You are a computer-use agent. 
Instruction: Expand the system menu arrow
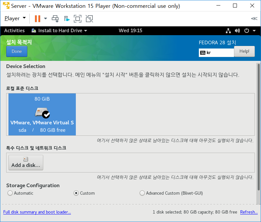[254, 31]
